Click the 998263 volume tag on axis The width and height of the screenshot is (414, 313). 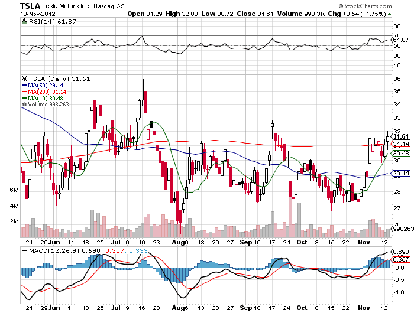click(x=402, y=229)
